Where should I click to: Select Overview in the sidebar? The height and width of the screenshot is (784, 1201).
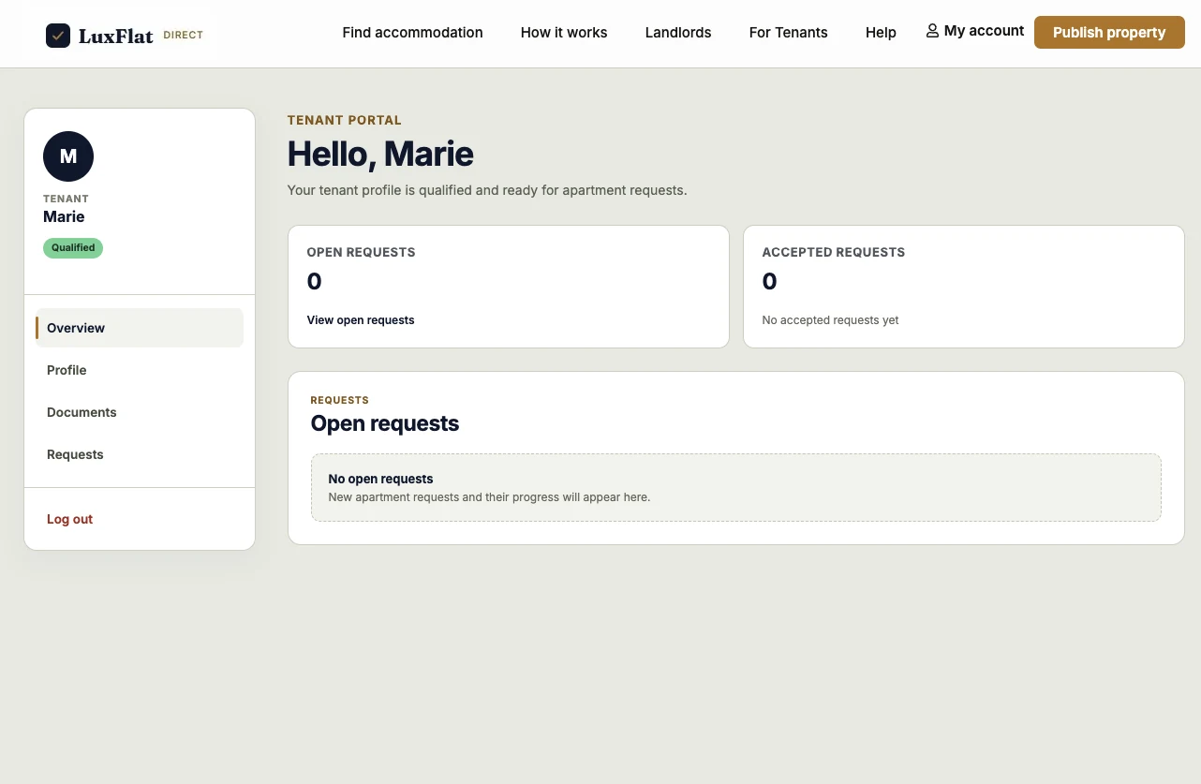point(140,328)
